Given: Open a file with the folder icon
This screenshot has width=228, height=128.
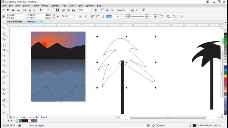Looking at the screenshot, I should point(8,10).
